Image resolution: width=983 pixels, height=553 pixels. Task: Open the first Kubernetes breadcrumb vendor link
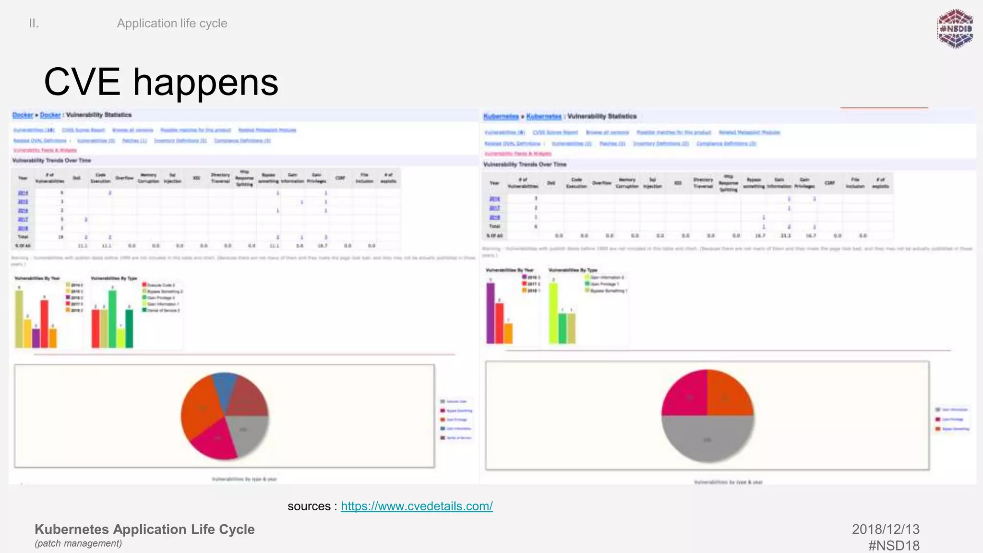coord(501,116)
